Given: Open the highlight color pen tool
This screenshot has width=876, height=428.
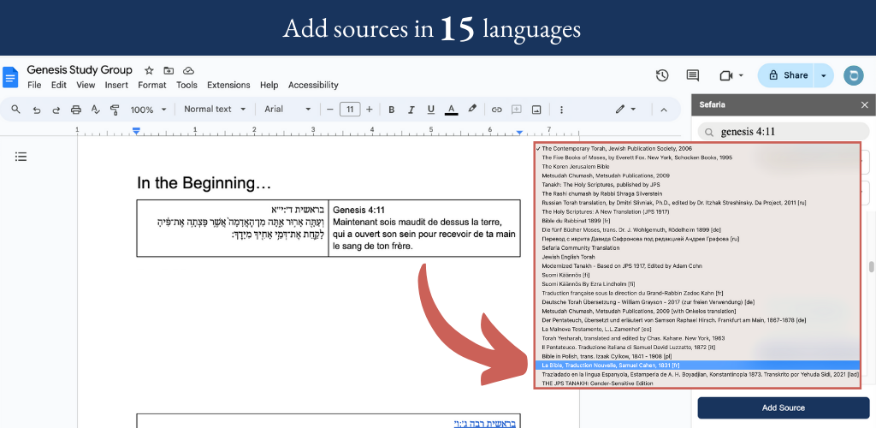Looking at the screenshot, I should [472, 109].
